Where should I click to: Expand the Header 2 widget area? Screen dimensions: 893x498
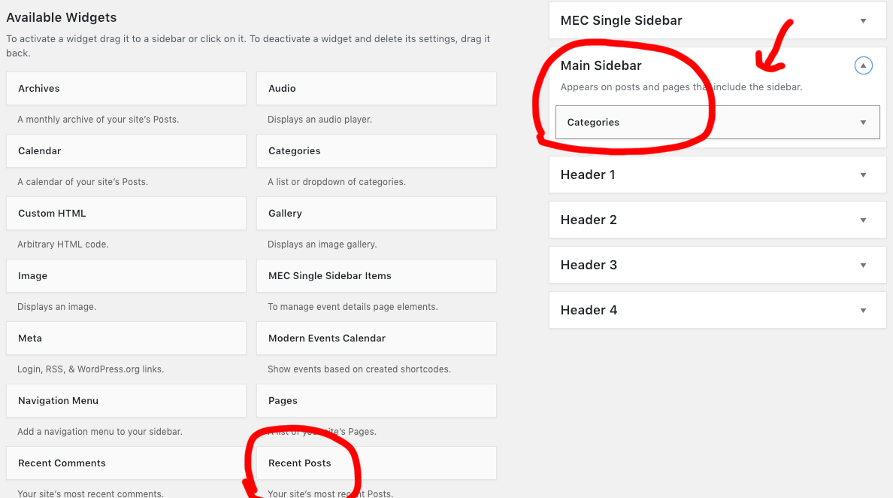(863, 220)
